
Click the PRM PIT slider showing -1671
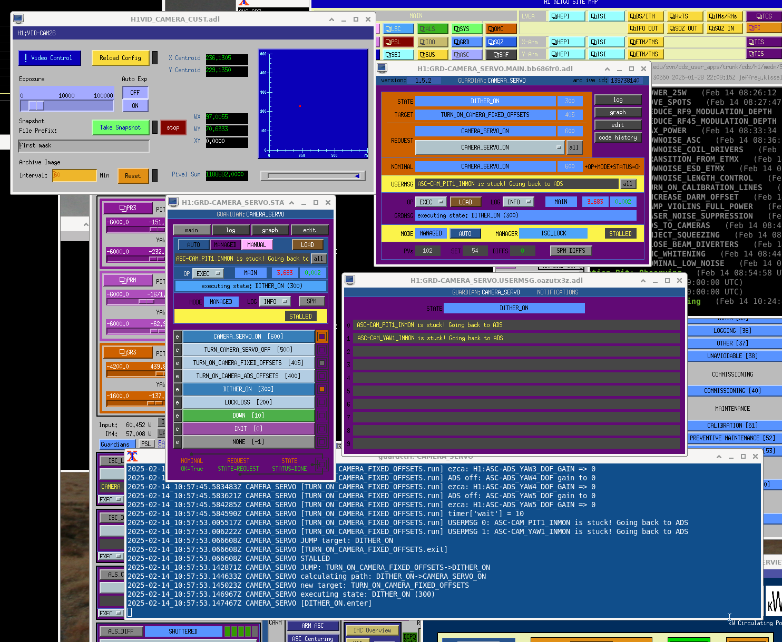(135, 302)
